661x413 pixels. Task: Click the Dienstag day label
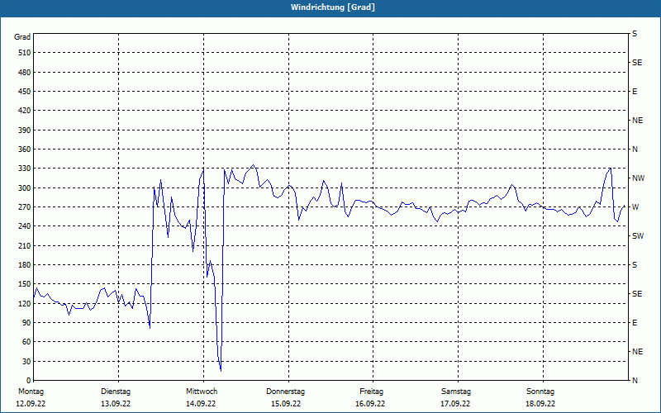pos(116,392)
